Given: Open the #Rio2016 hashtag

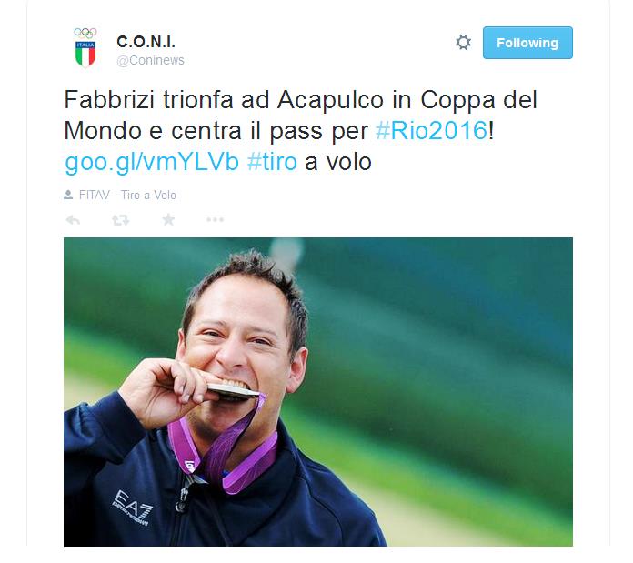Looking at the screenshot, I should 431,130.
